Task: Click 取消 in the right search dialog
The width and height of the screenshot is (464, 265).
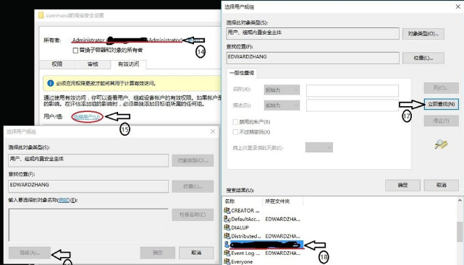Action: 442,185
